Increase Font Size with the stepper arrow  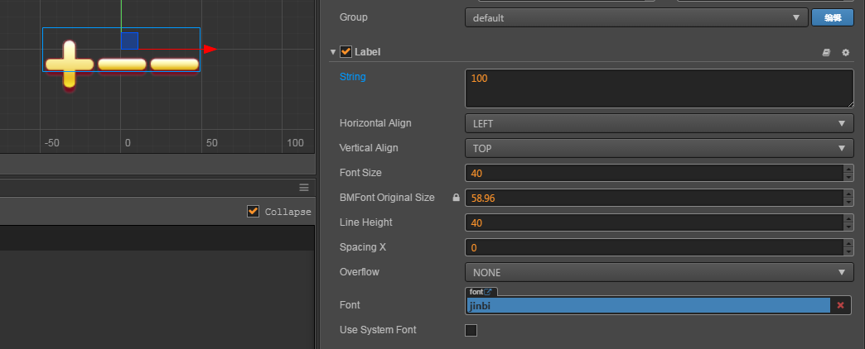(x=848, y=170)
